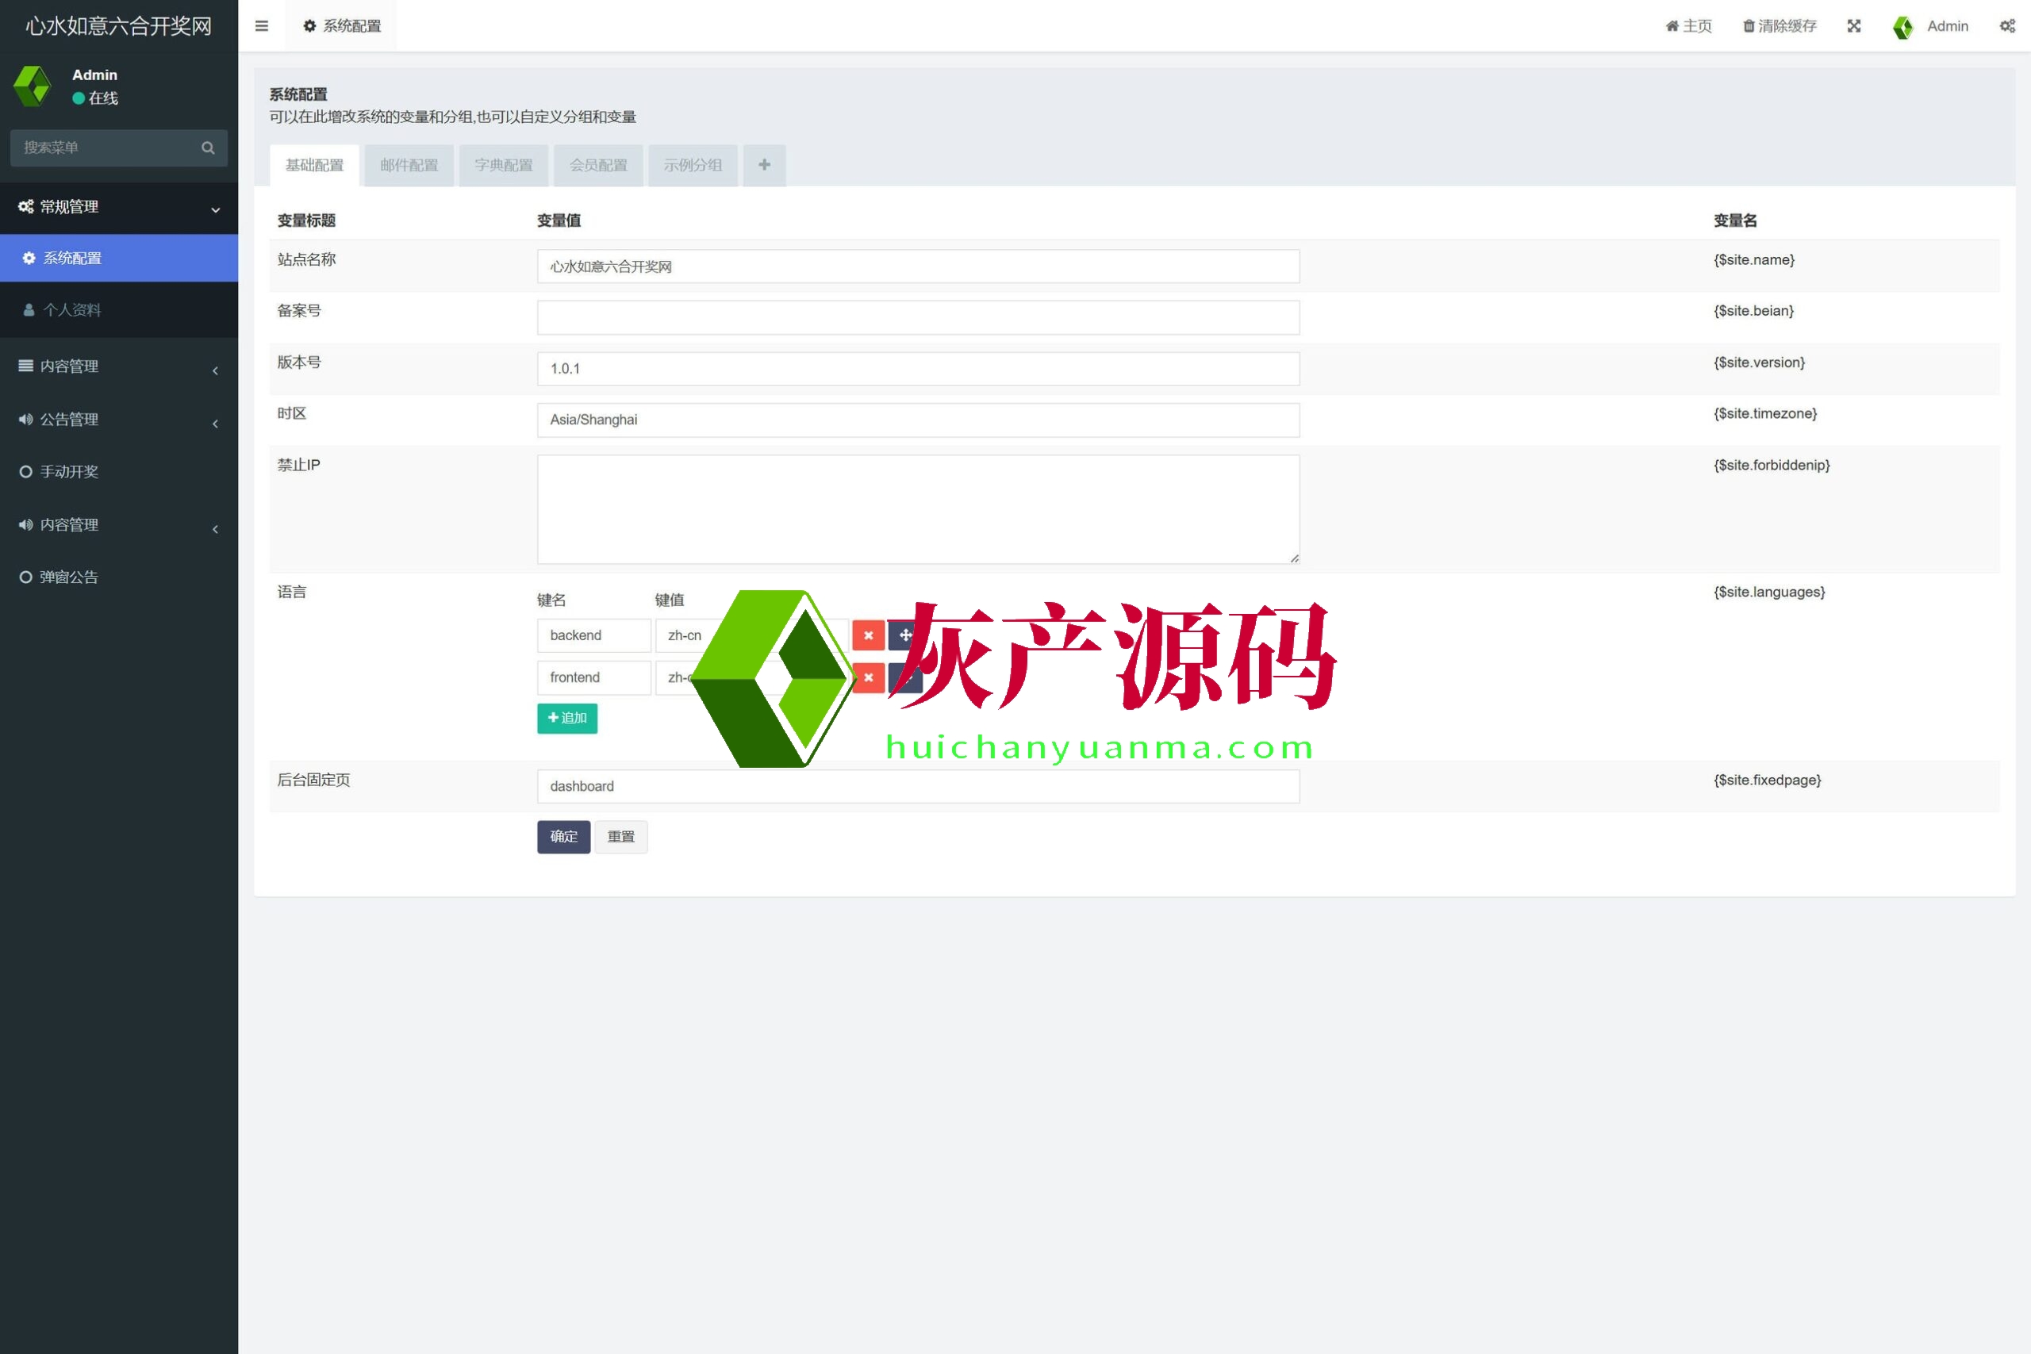The width and height of the screenshot is (2031, 1354).
Task: Click the 确定 submit button
Action: tap(563, 837)
